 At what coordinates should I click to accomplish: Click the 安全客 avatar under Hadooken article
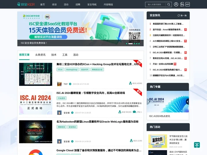59,142
